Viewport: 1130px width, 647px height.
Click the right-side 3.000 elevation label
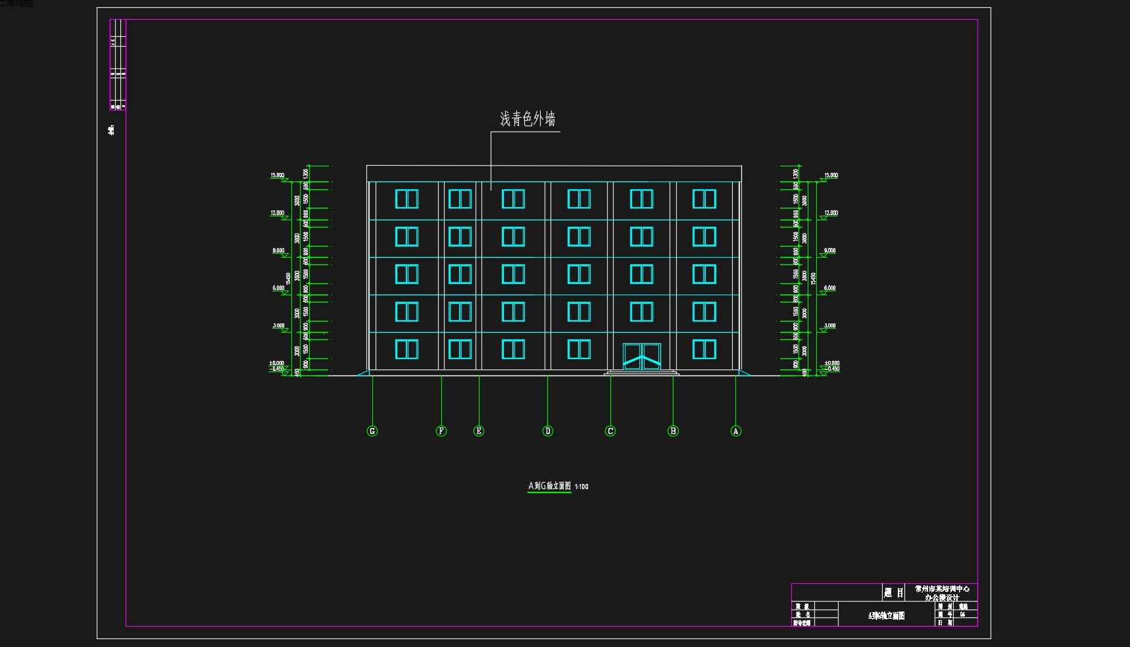pyautogui.click(x=830, y=325)
